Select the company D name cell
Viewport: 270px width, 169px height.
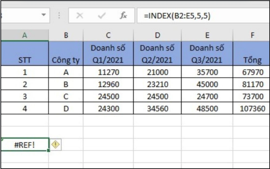point(66,108)
